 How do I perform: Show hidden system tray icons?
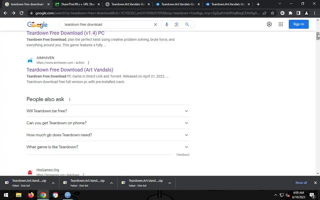coord(276,195)
